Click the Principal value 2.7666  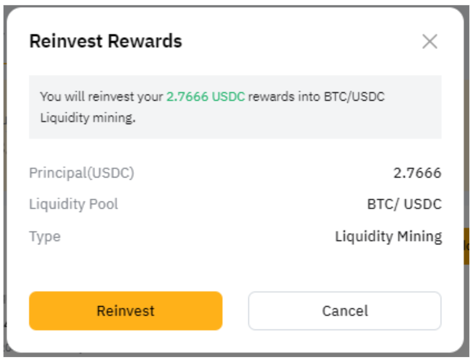tap(417, 172)
